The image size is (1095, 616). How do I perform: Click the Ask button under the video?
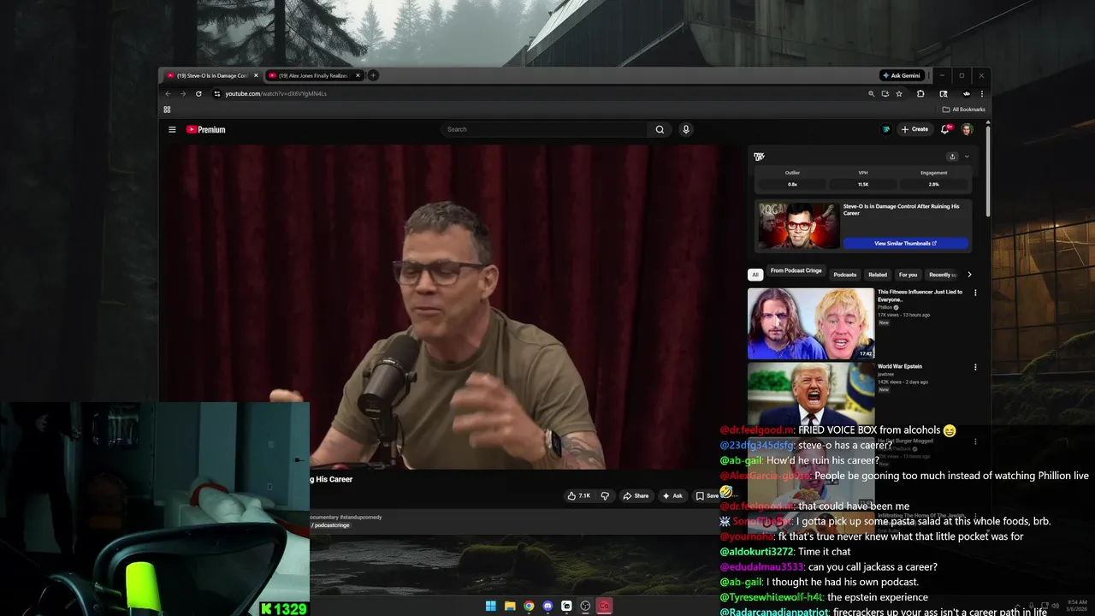pos(672,495)
